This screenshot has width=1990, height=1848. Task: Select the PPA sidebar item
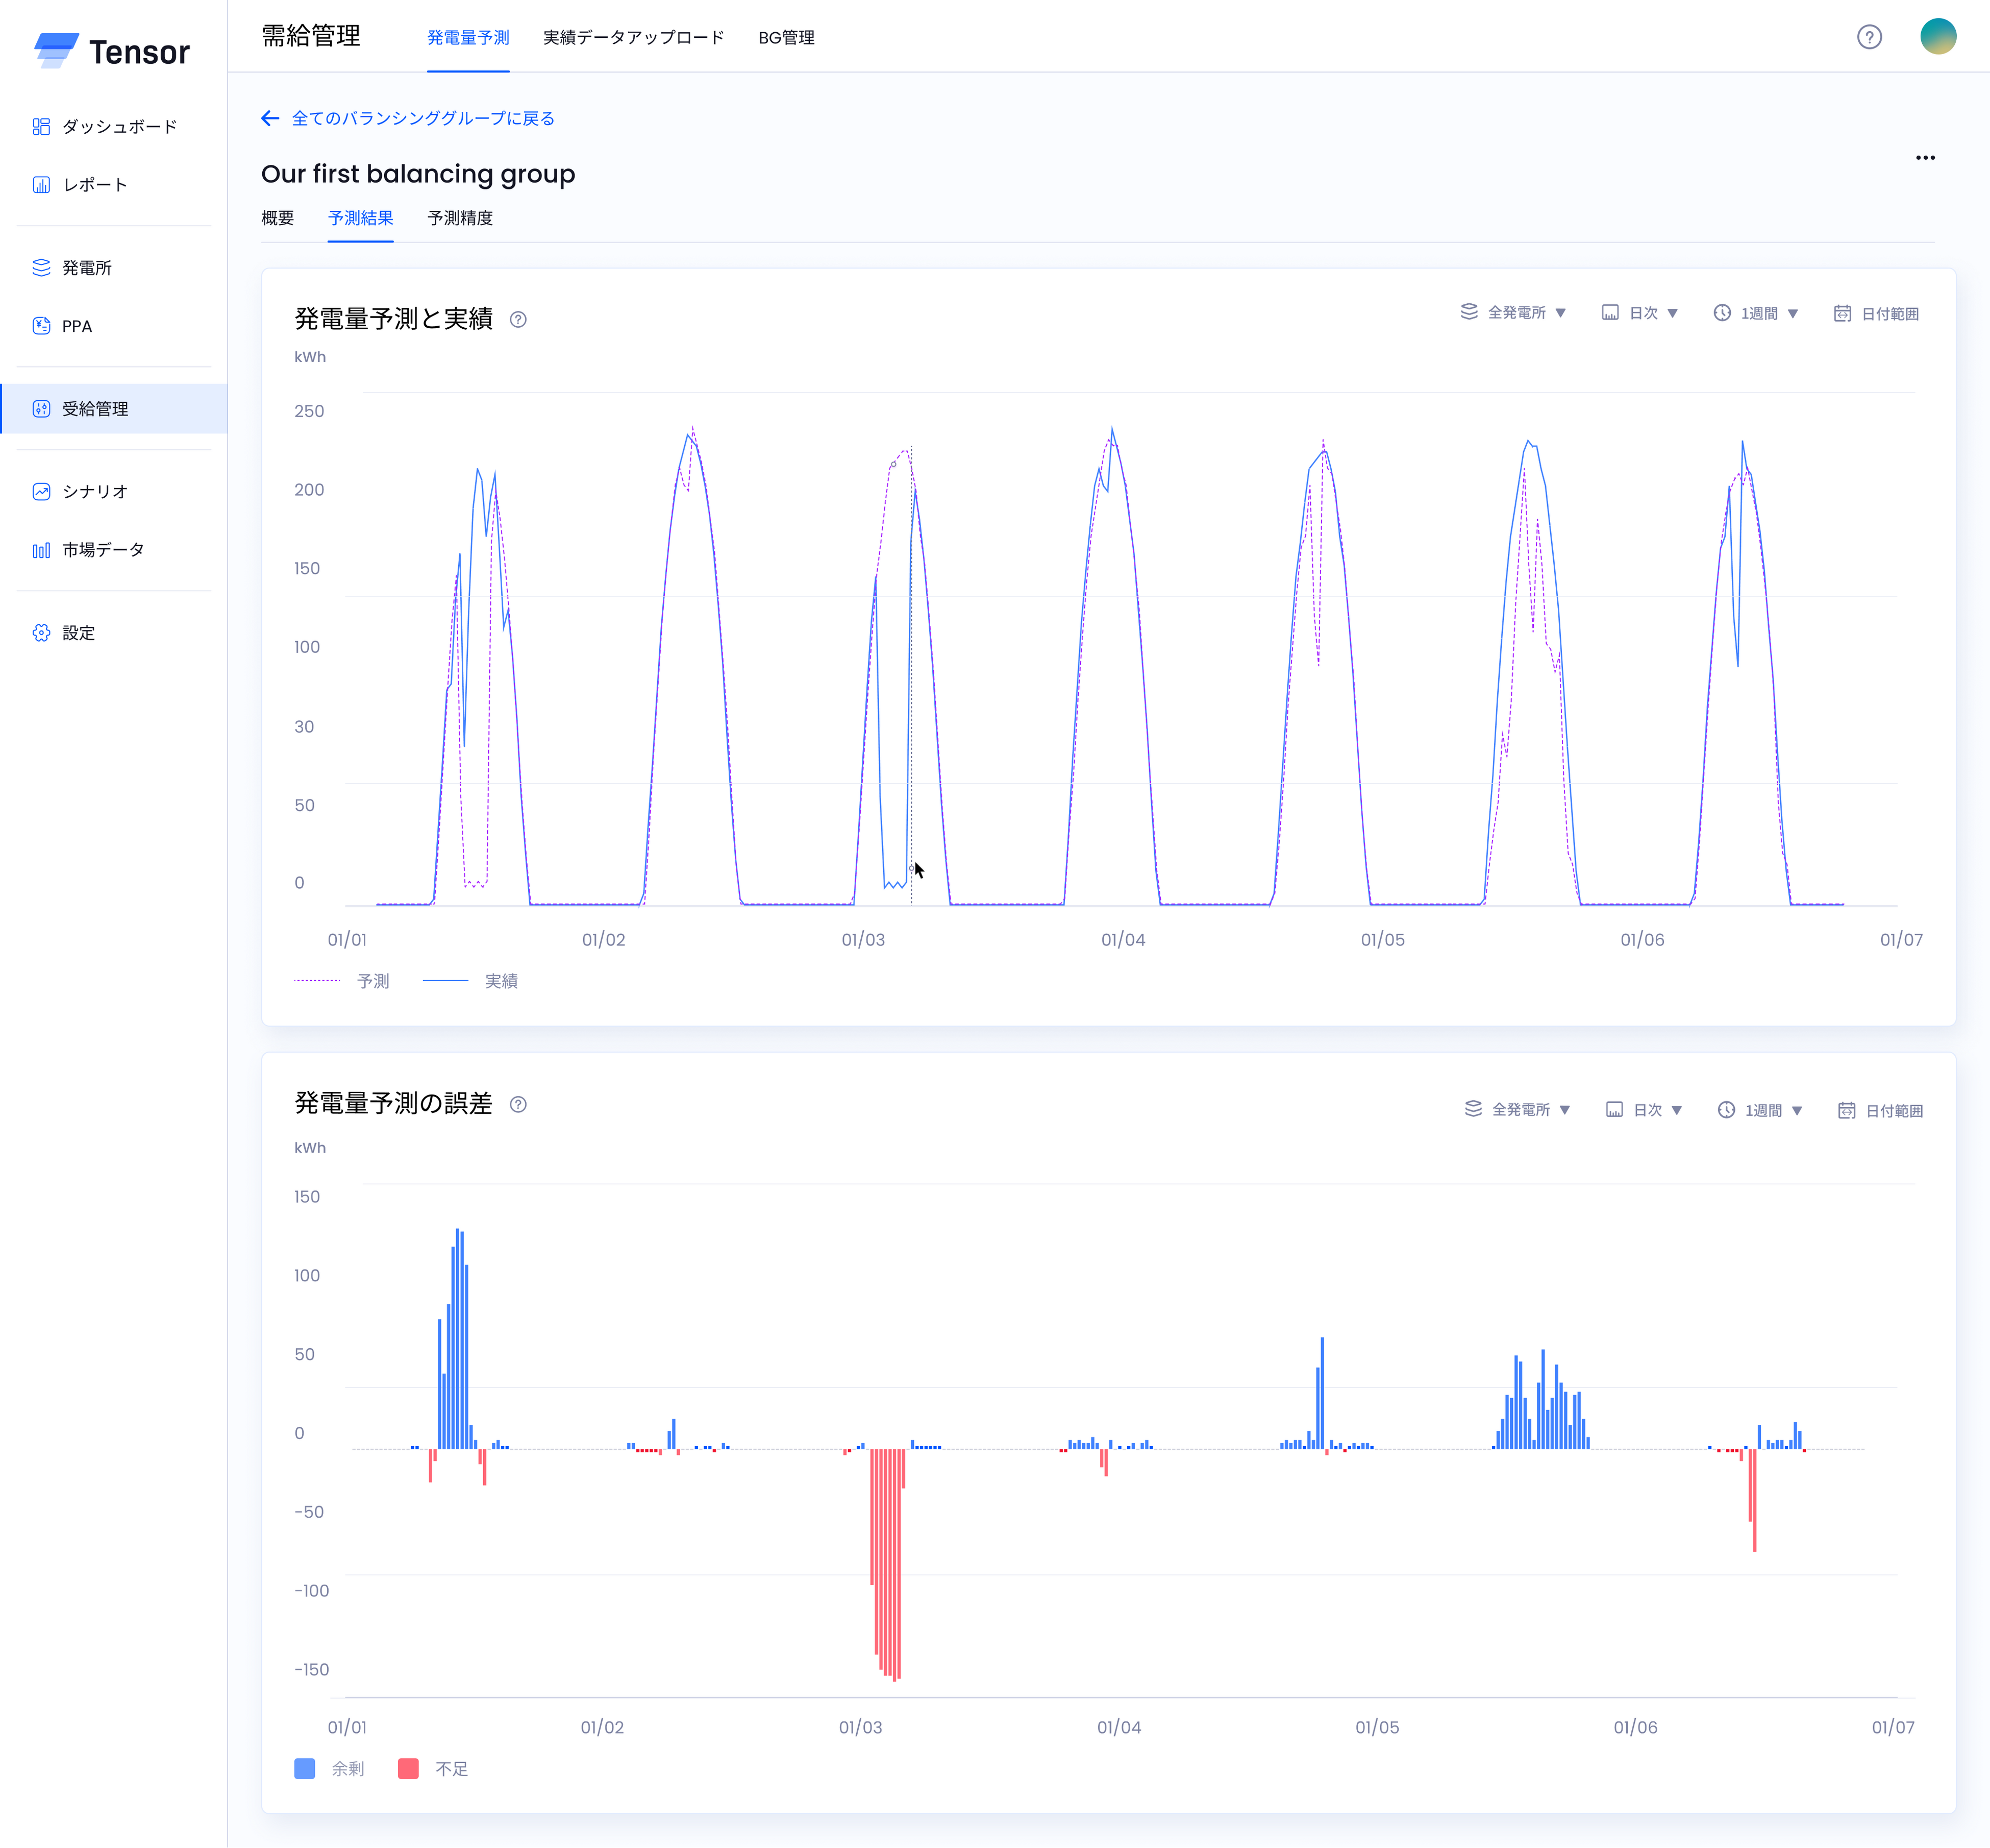tap(76, 326)
